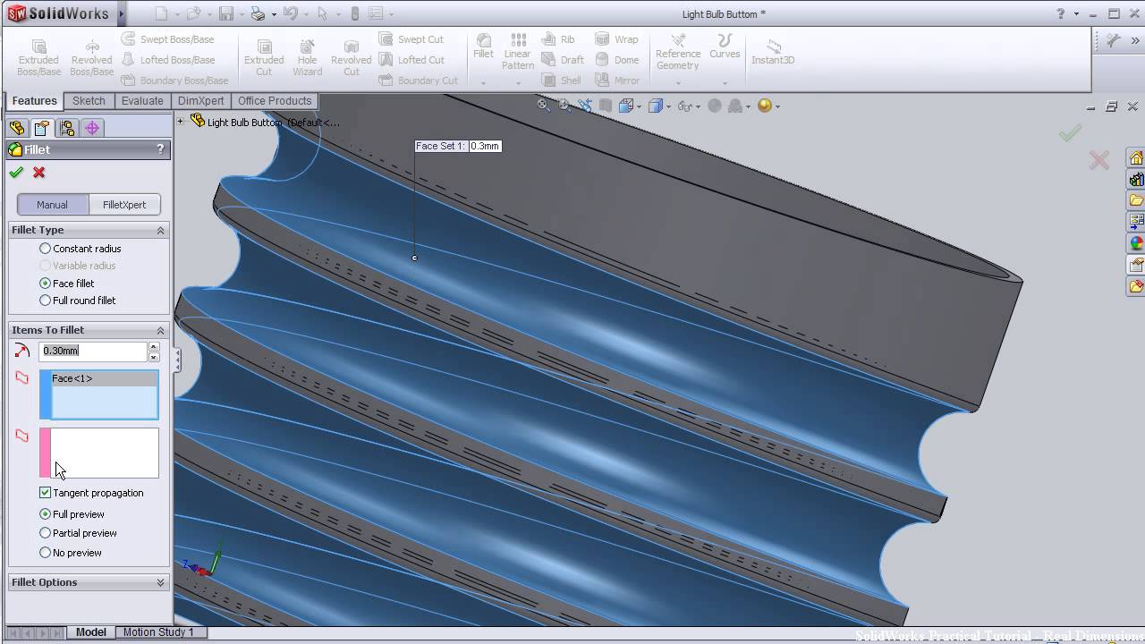Open the ConfigurationManager tab icon
This screenshot has height=644, width=1145.
[x=66, y=128]
